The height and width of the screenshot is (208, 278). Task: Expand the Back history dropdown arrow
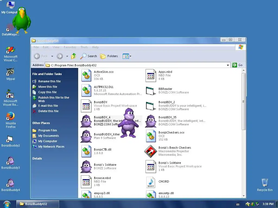pyautogui.click(x=52, y=56)
